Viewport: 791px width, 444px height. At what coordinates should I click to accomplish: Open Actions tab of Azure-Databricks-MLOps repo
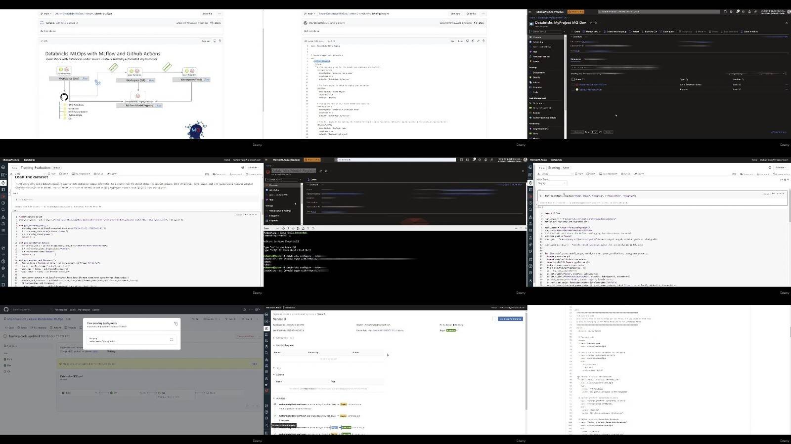pyautogui.click(x=55, y=327)
